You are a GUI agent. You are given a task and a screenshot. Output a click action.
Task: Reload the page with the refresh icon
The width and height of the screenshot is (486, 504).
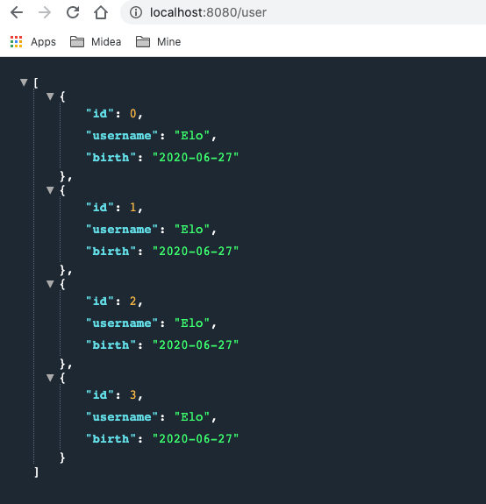pyautogui.click(x=73, y=12)
